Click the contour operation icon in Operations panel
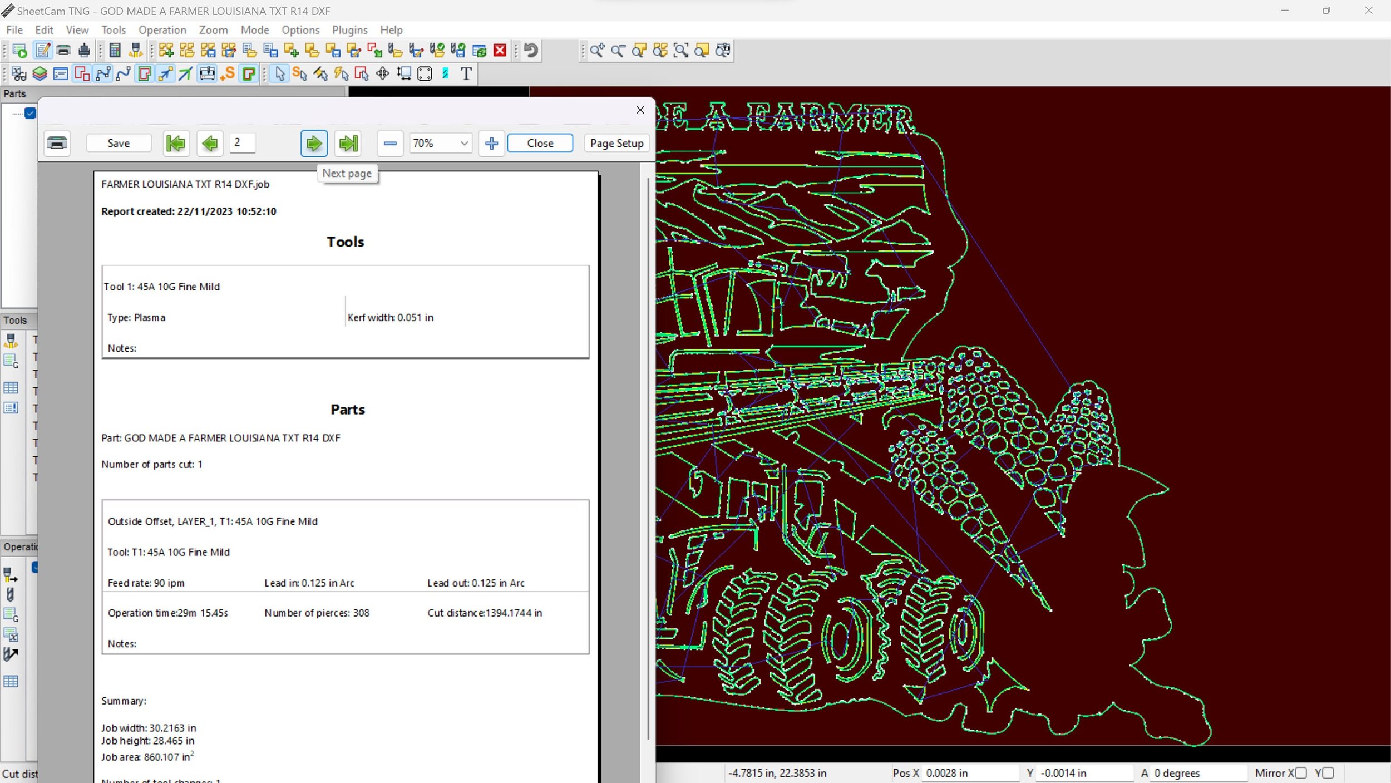1391x783 pixels. [x=11, y=574]
